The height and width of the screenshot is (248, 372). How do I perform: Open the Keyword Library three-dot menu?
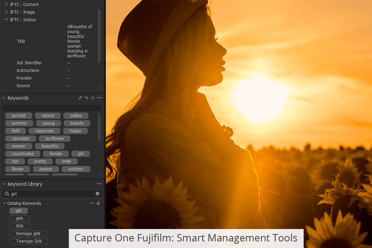pos(99,184)
